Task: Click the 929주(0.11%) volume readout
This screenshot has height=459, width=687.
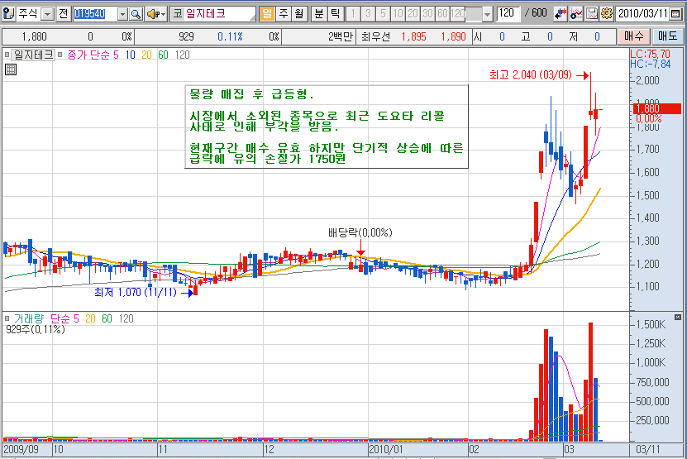Action: coord(36,329)
